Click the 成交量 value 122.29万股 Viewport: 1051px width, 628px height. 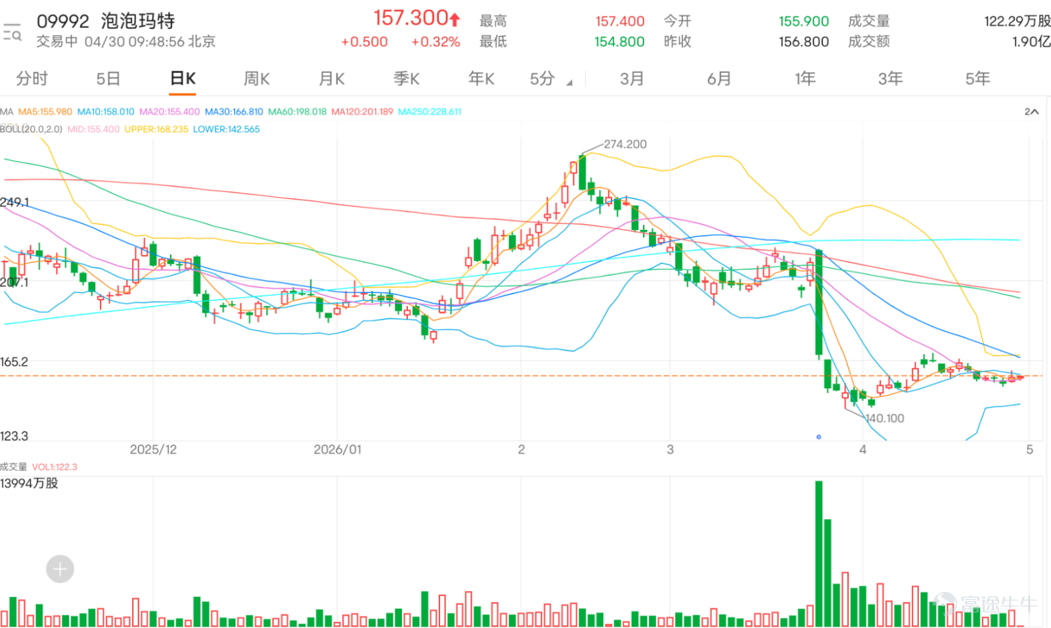point(1017,22)
